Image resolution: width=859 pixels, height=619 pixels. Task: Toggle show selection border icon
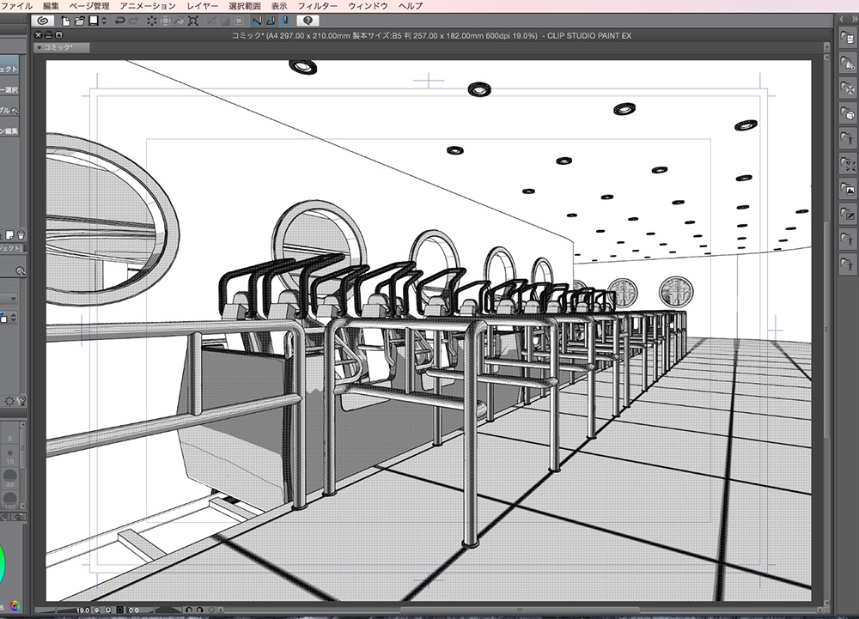(239, 21)
